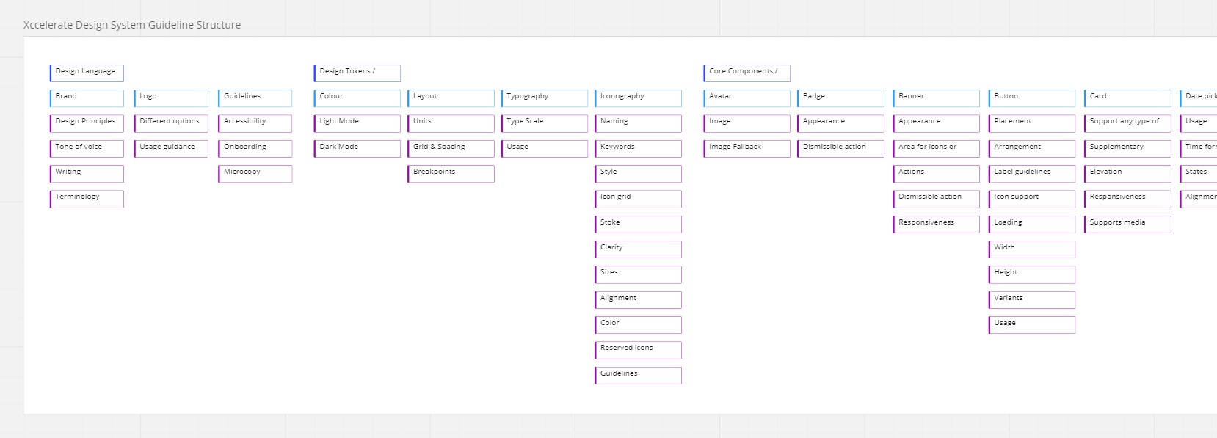Screen dimensions: 1217x438
Task: Click the Microcopy card
Action: pos(255,174)
